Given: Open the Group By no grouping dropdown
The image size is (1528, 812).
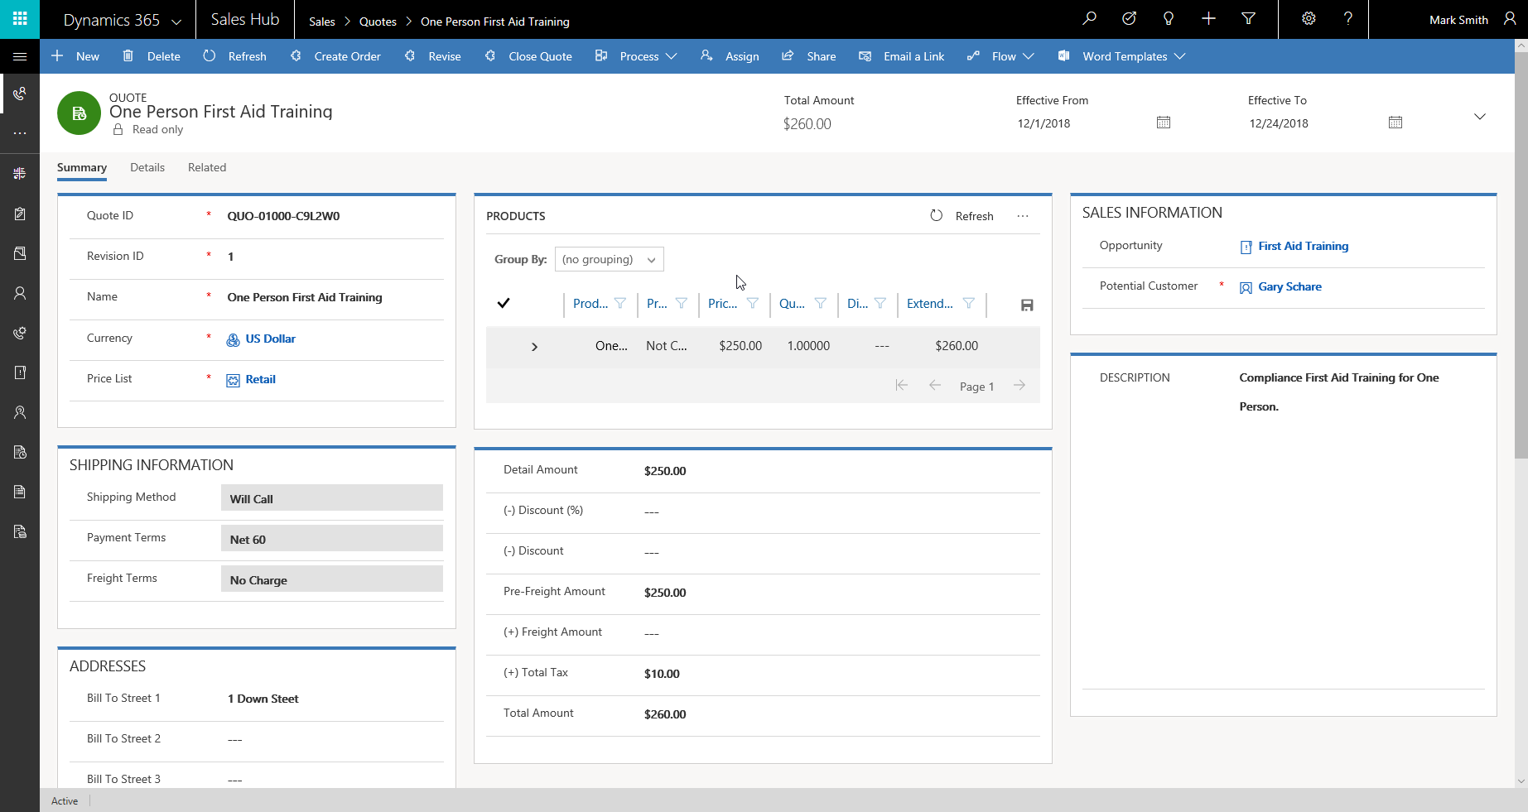Looking at the screenshot, I should point(609,260).
